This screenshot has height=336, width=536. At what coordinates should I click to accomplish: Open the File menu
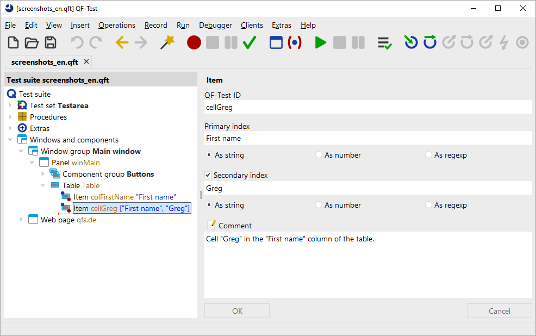(10, 26)
